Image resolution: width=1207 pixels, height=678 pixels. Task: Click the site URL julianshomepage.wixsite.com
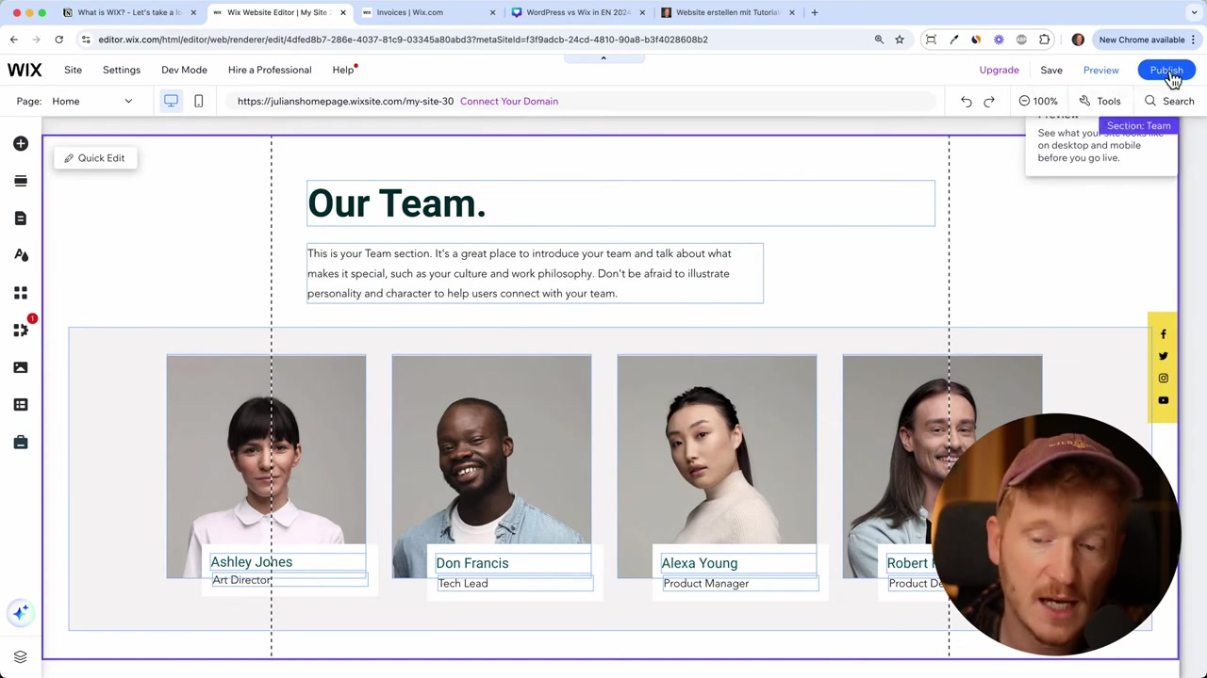point(345,101)
